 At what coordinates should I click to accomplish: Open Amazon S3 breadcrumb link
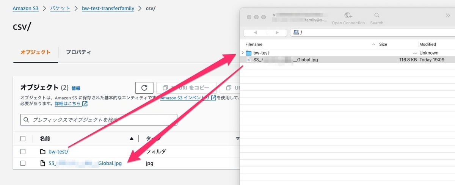click(x=25, y=8)
